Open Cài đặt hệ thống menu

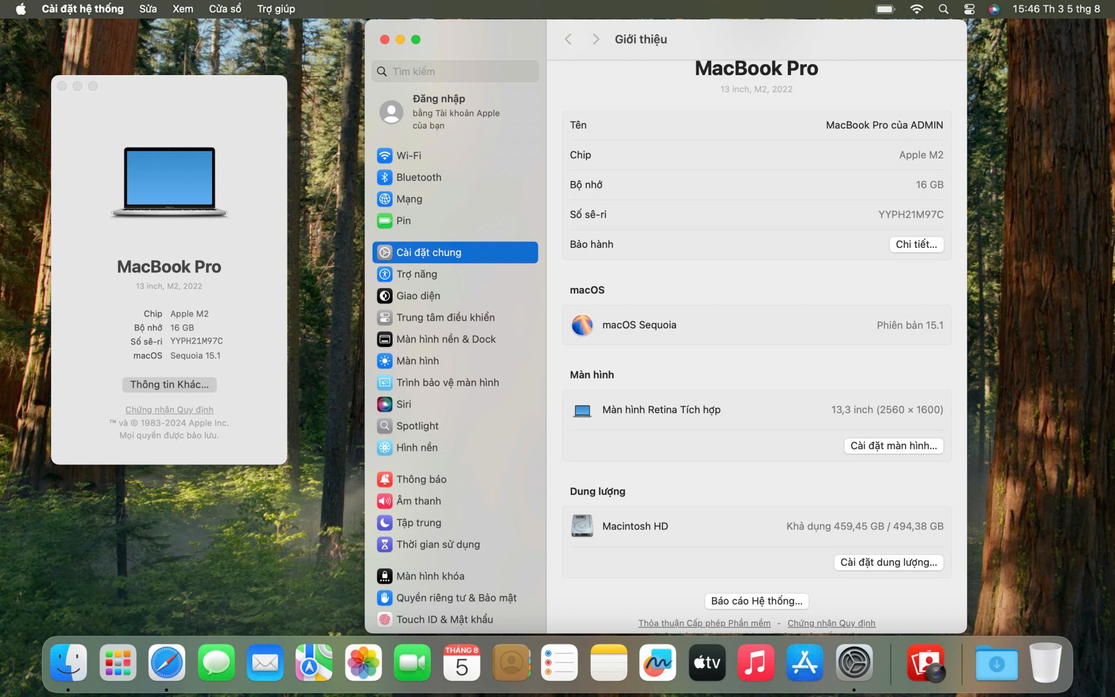coord(83,9)
